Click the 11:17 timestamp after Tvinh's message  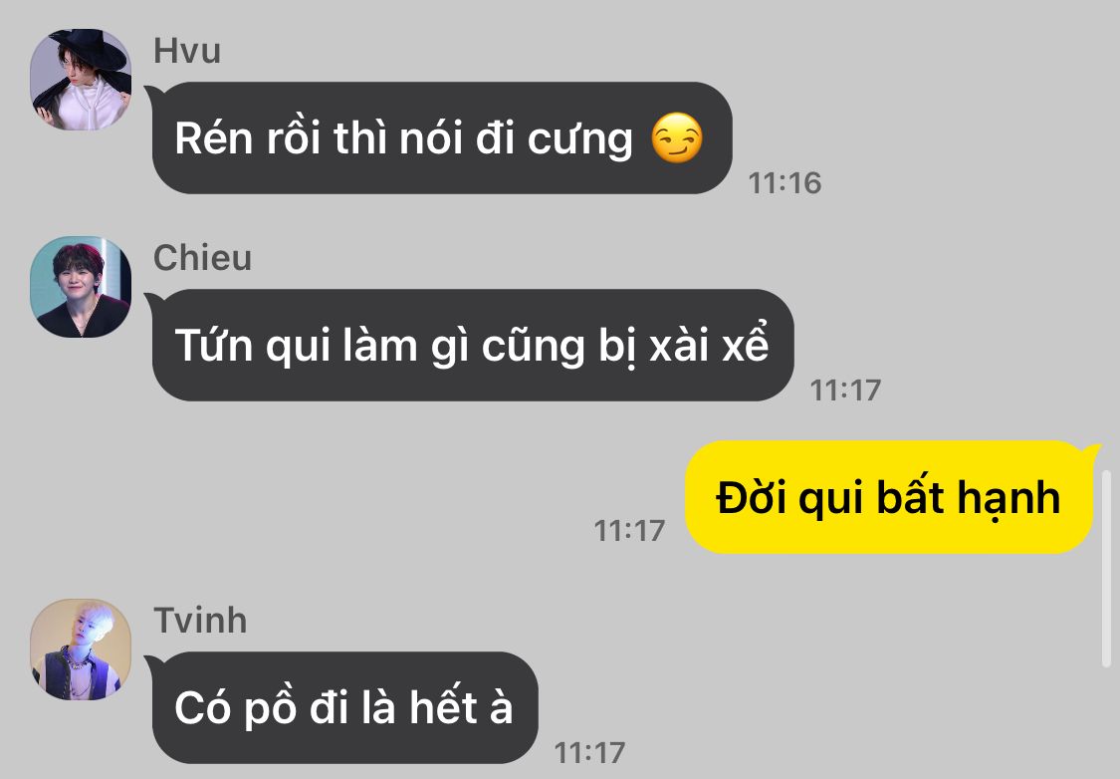(x=590, y=752)
